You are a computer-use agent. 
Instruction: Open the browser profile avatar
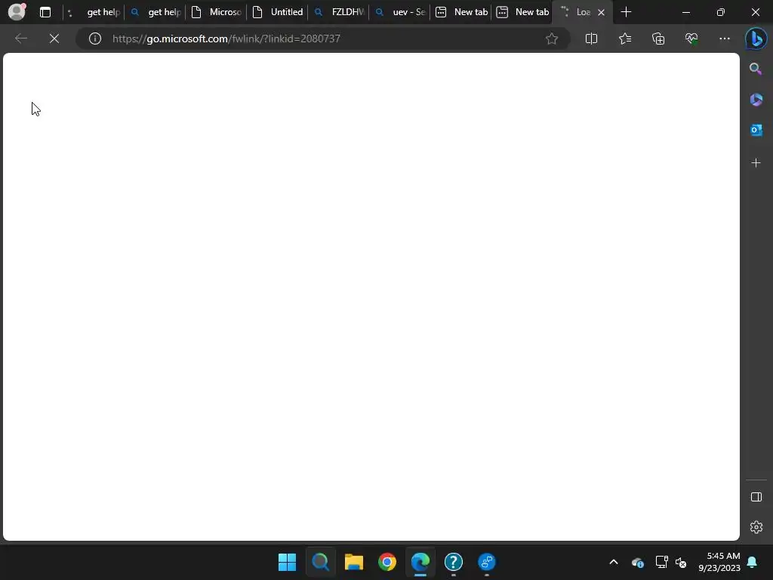(17, 12)
